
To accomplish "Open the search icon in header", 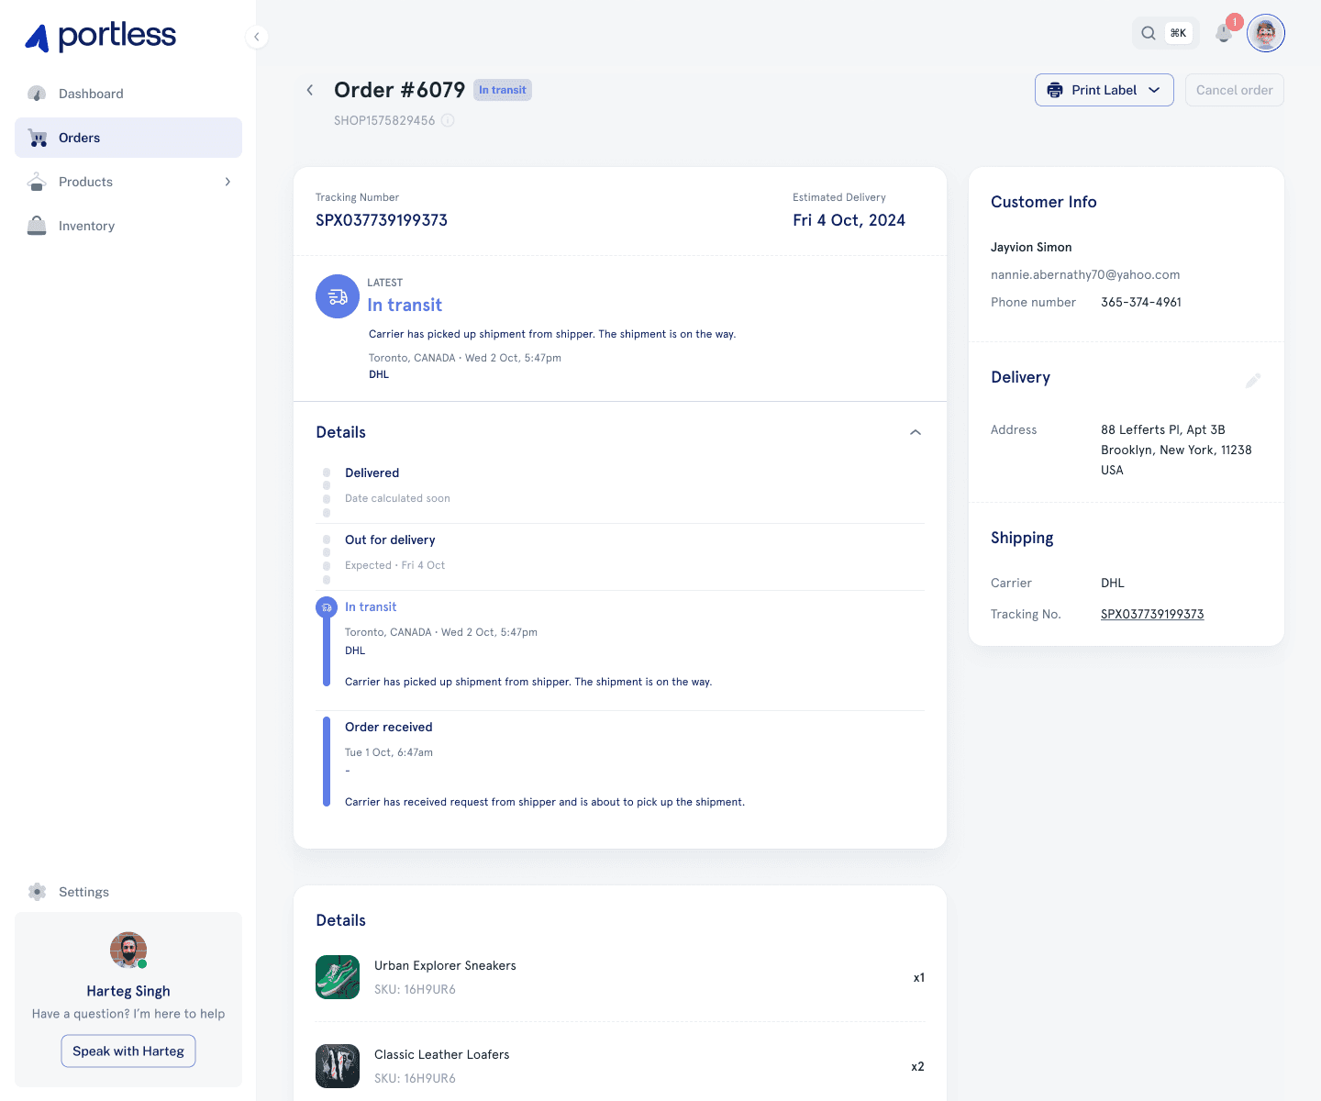I will click(1149, 33).
